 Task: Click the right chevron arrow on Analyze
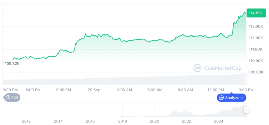coord(242,98)
